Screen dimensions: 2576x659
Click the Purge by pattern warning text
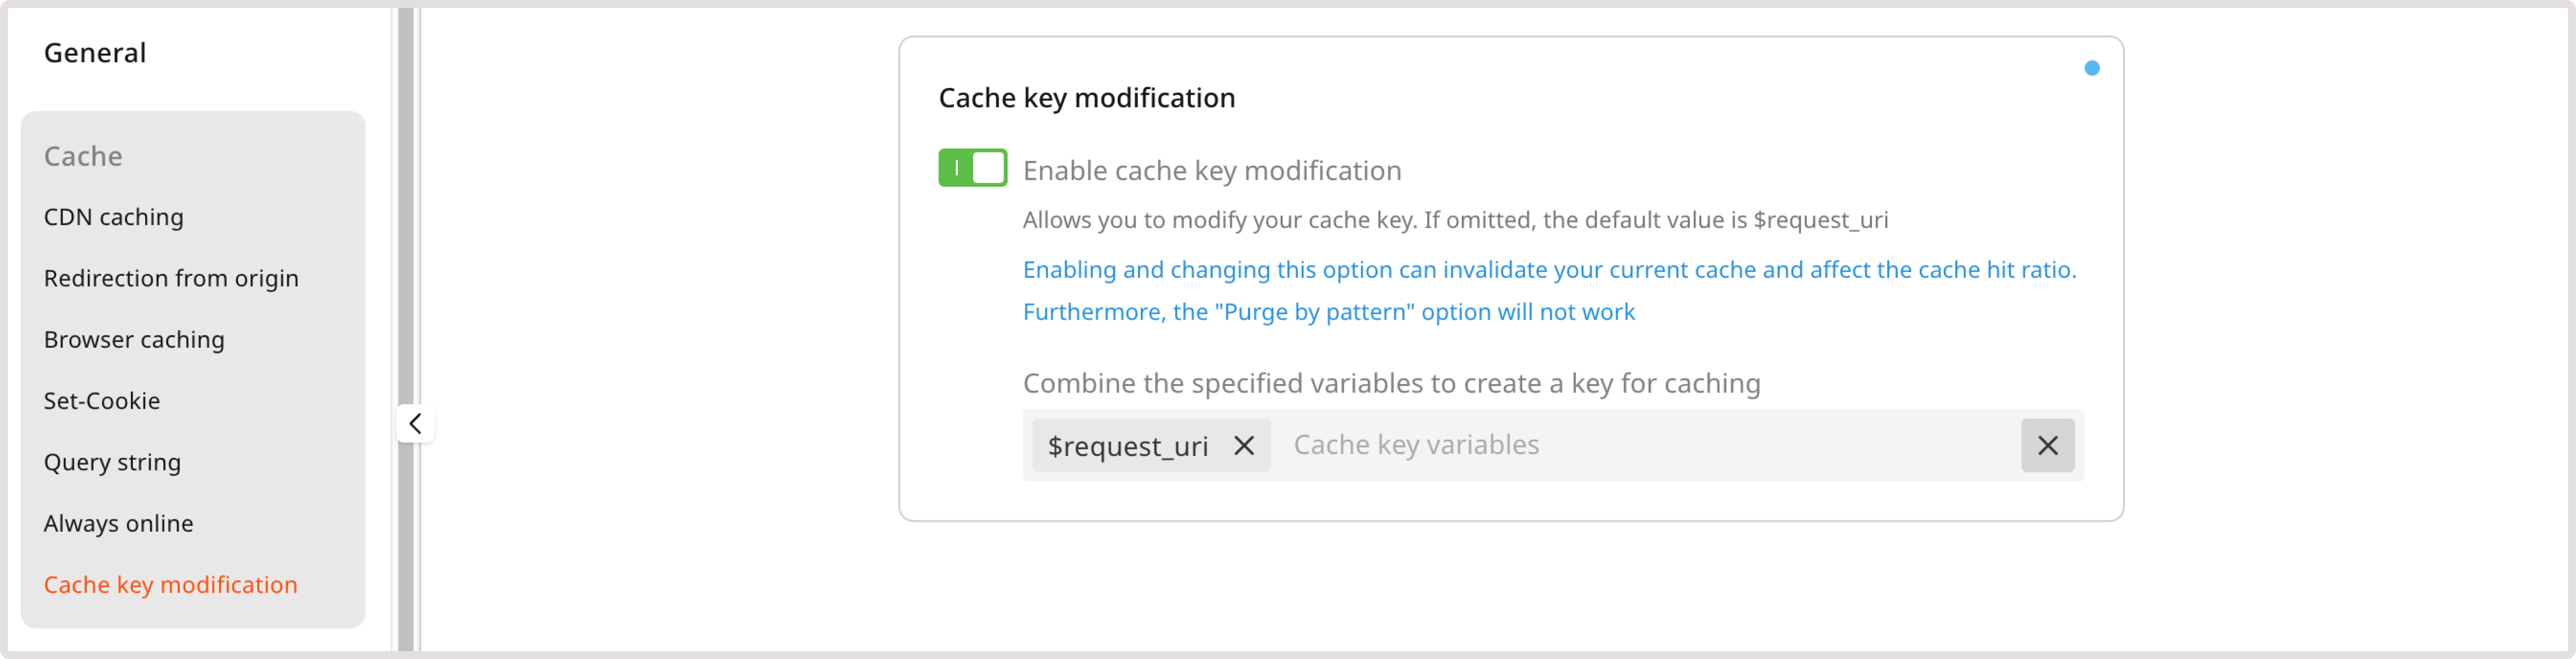[1328, 311]
